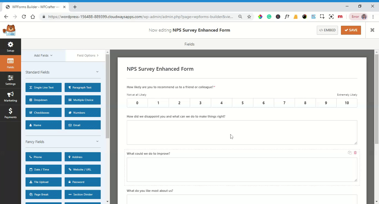The width and height of the screenshot is (379, 204).
Task: Select NPS rating 8
Action: tap(305, 103)
